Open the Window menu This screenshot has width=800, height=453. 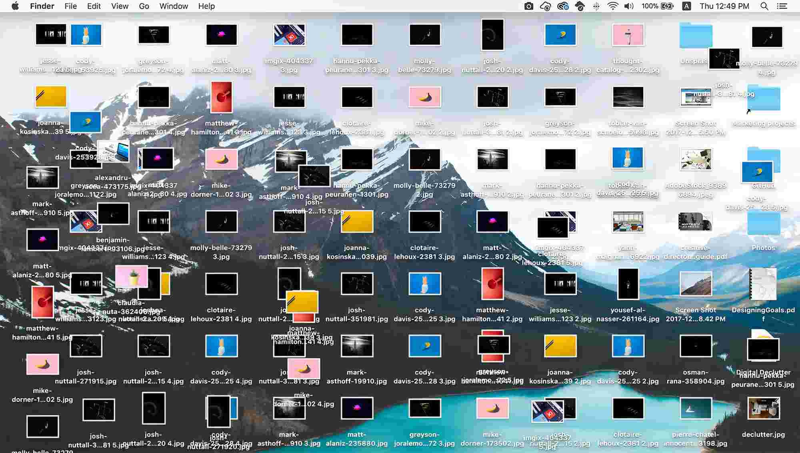pyautogui.click(x=174, y=6)
